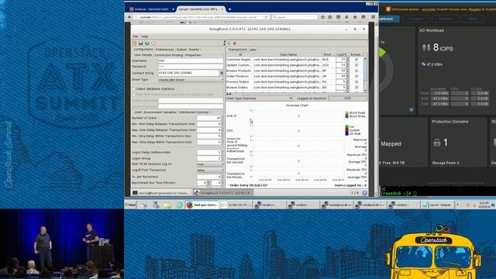Open the Logoff Post Transaction dropdown
Image resolution: width=496 pixels, height=279 pixels.
click(x=210, y=170)
